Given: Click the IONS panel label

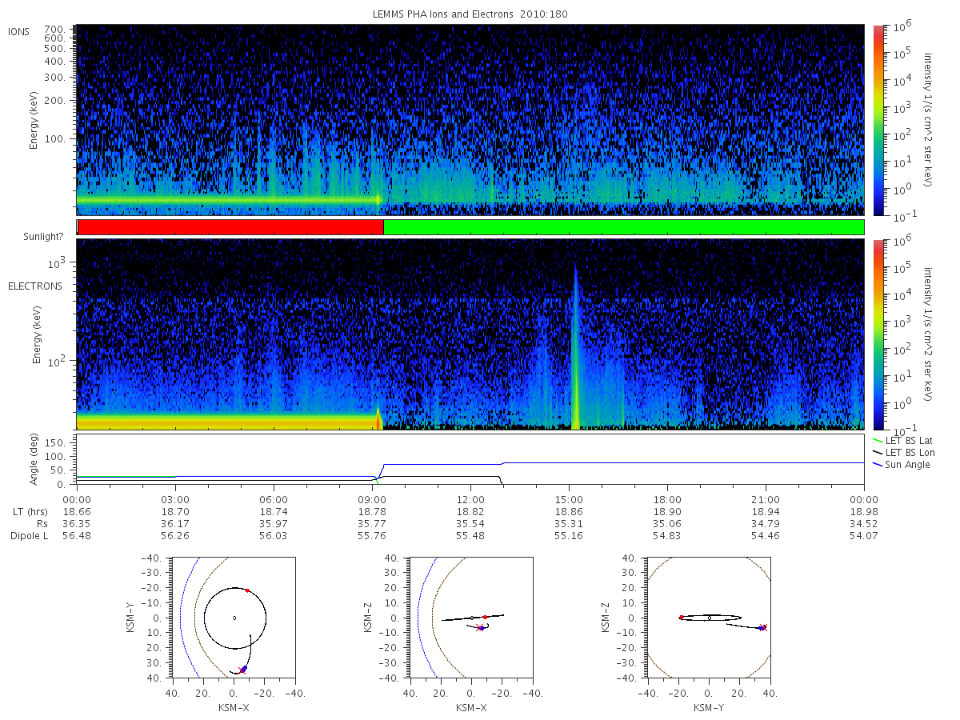Looking at the screenshot, I should pyautogui.click(x=20, y=32).
